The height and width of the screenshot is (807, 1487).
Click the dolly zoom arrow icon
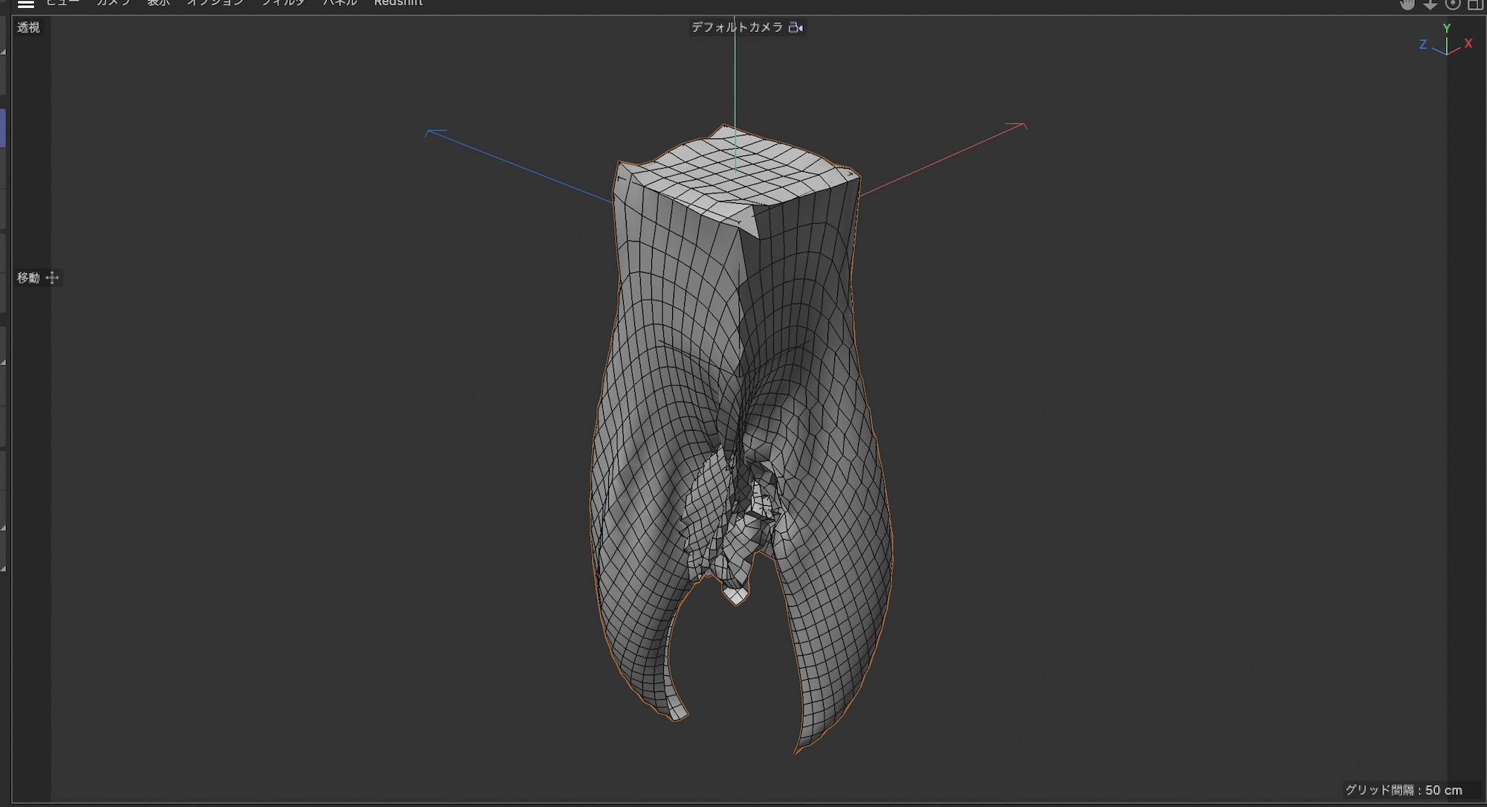click(1430, 4)
